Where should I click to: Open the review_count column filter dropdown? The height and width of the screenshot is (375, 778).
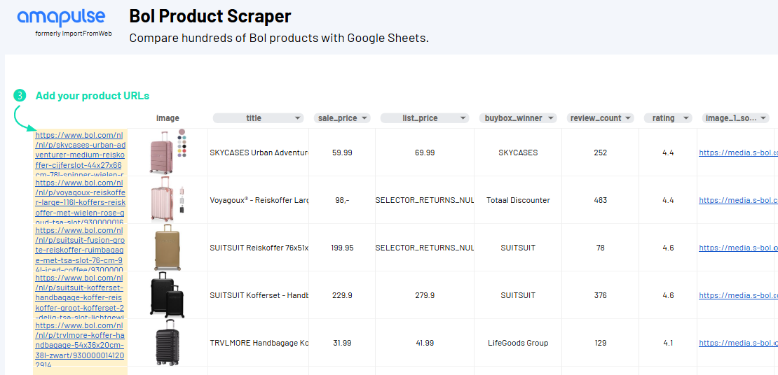(x=628, y=118)
